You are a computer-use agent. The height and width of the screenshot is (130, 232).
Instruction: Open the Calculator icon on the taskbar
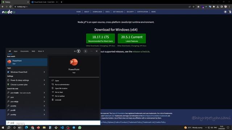tap(50, 127)
